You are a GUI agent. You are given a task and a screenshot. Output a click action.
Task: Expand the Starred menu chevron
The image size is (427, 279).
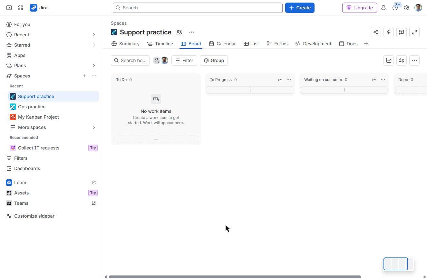(x=94, y=45)
